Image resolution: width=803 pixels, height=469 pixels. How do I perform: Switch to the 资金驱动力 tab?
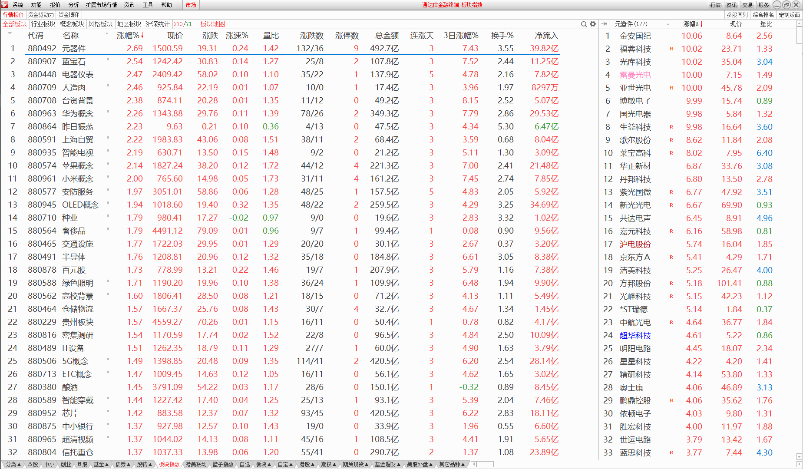[x=41, y=15]
